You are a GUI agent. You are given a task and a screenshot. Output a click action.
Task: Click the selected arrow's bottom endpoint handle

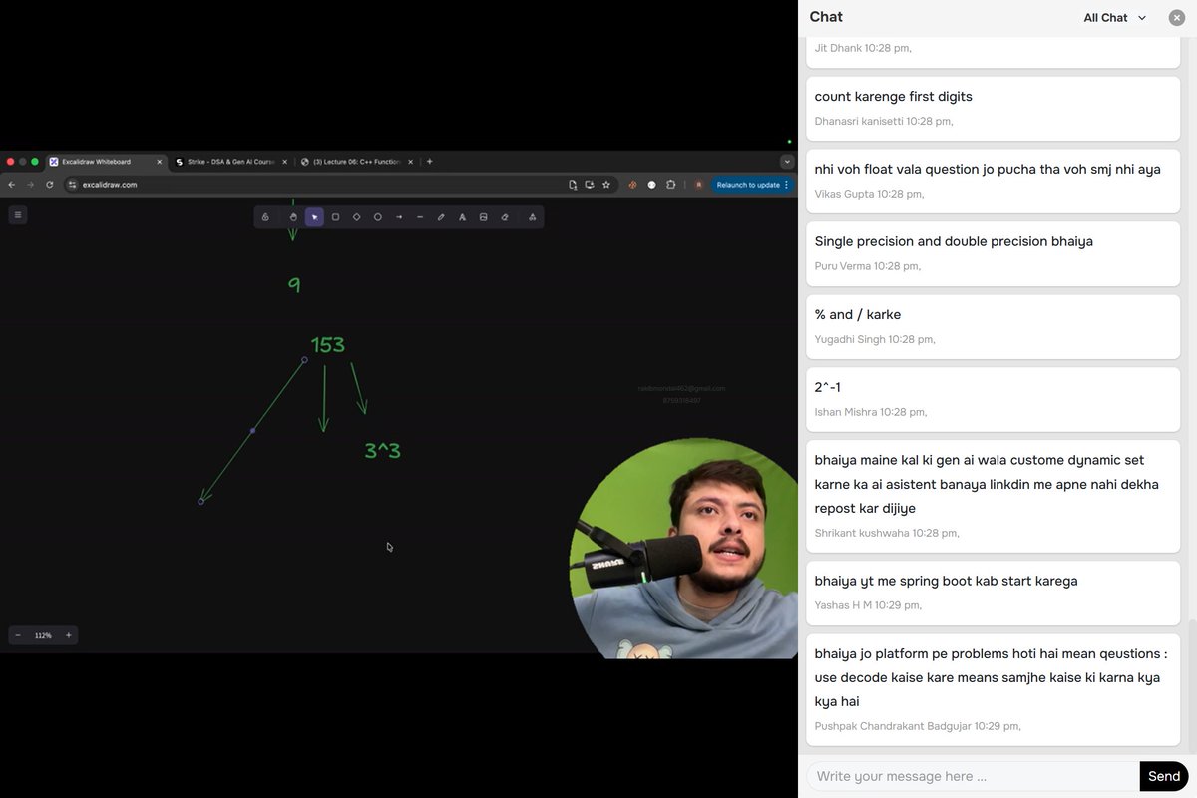pyautogui.click(x=200, y=501)
